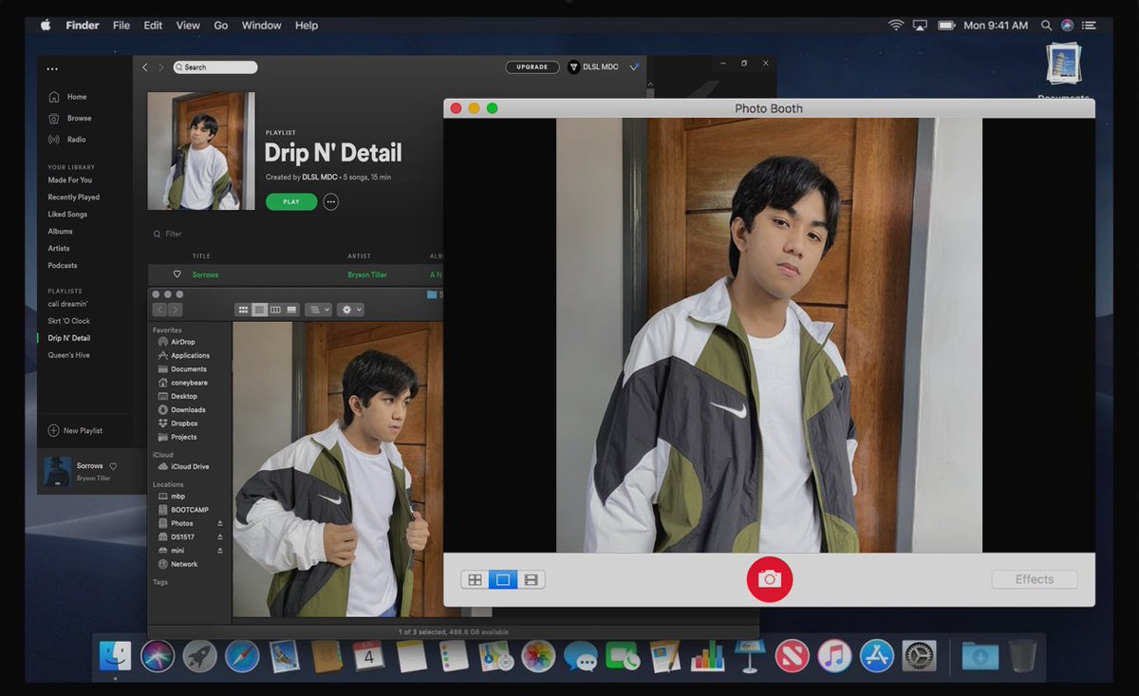The image size is (1139, 696).
Task: Select the Queen's Hive playlist
Action: pos(70,355)
